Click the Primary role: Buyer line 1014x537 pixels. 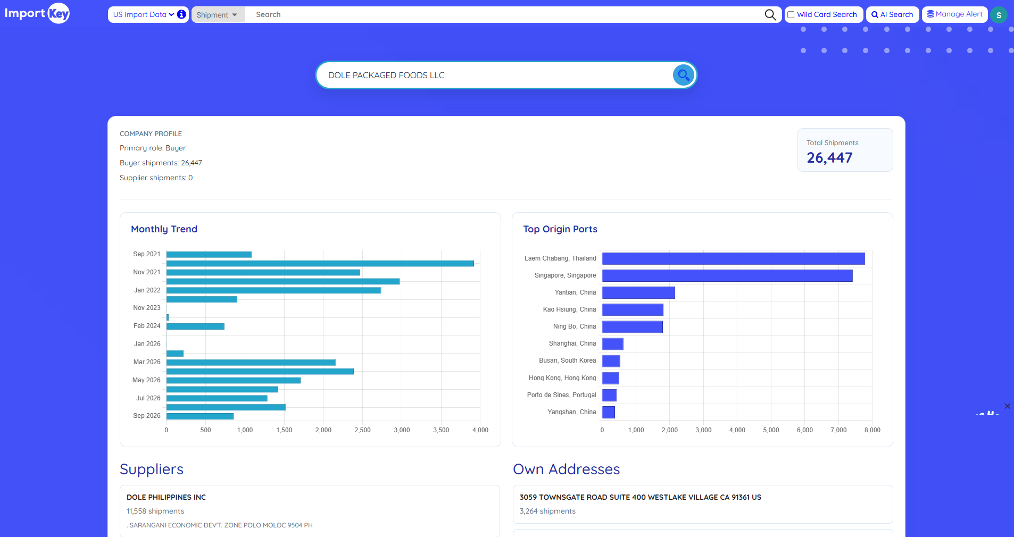pos(153,148)
